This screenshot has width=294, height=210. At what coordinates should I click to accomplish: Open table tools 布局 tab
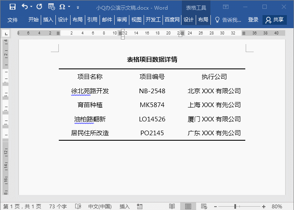(x=203, y=20)
